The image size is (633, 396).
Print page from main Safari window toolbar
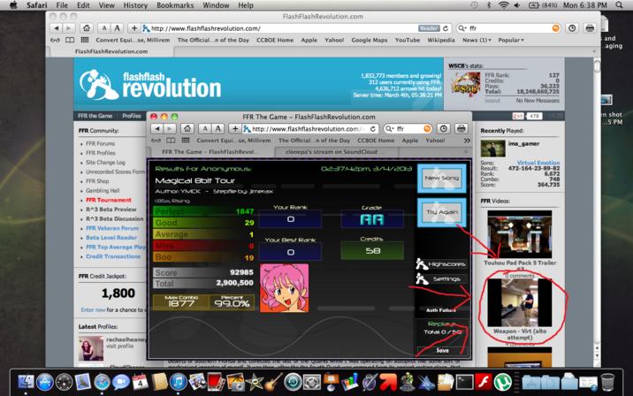tap(590, 28)
